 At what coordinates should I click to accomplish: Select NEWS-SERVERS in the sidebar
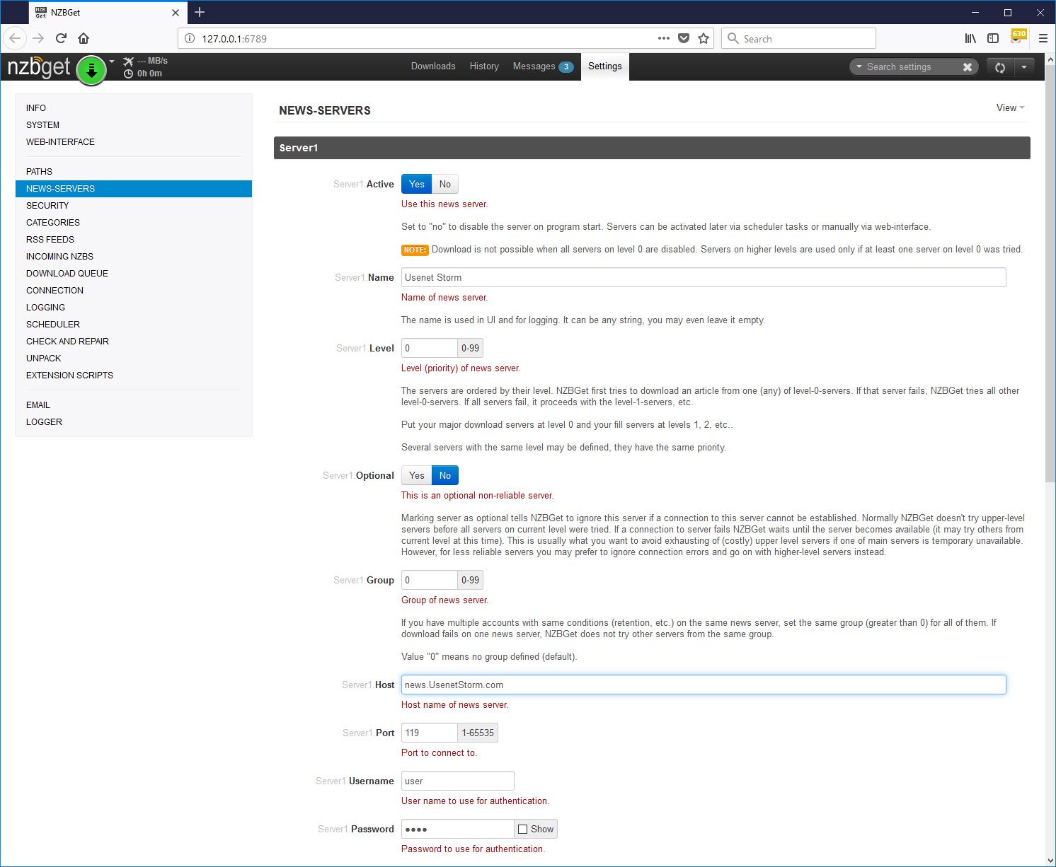coord(134,188)
